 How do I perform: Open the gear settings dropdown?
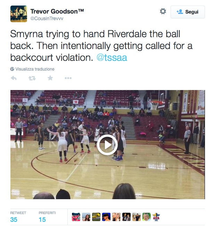[163, 11]
